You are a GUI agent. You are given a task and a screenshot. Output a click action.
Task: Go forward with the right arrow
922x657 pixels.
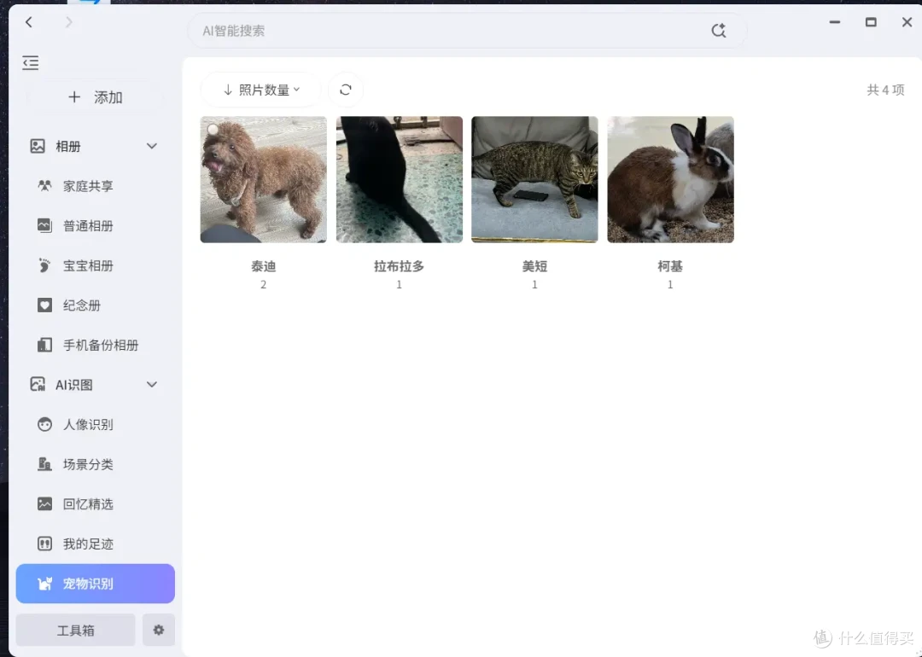[x=69, y=22]
